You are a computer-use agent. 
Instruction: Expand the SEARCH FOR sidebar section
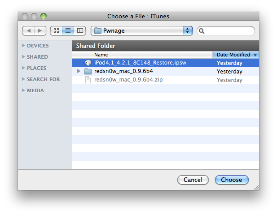(x=23, y=79)
